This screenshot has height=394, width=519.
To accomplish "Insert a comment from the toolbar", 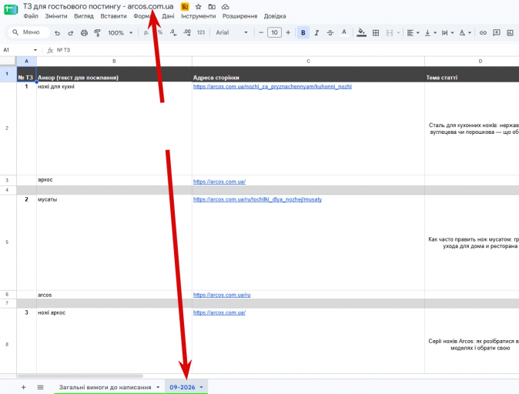I will click(x=497, y=32).
